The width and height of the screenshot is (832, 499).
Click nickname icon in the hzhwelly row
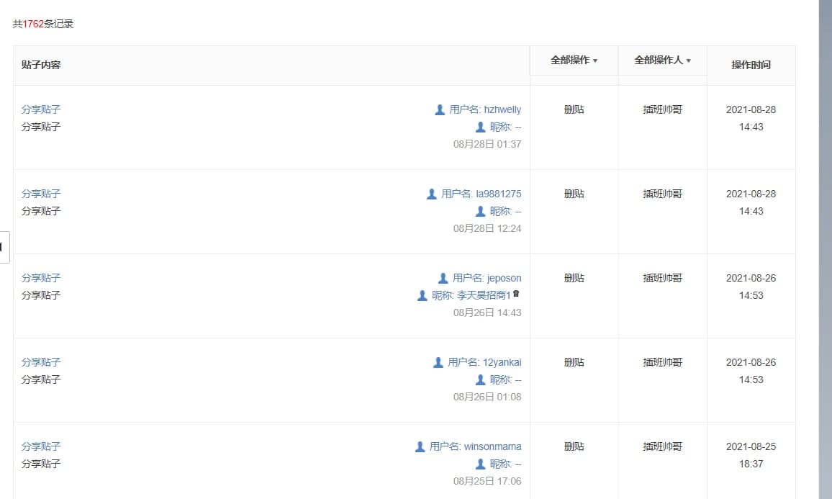[x=481, y=127]
